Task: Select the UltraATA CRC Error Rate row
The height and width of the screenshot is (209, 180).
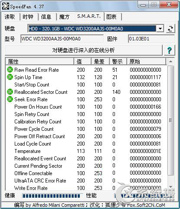Action: pyautogui.click(x=86, y=181)
